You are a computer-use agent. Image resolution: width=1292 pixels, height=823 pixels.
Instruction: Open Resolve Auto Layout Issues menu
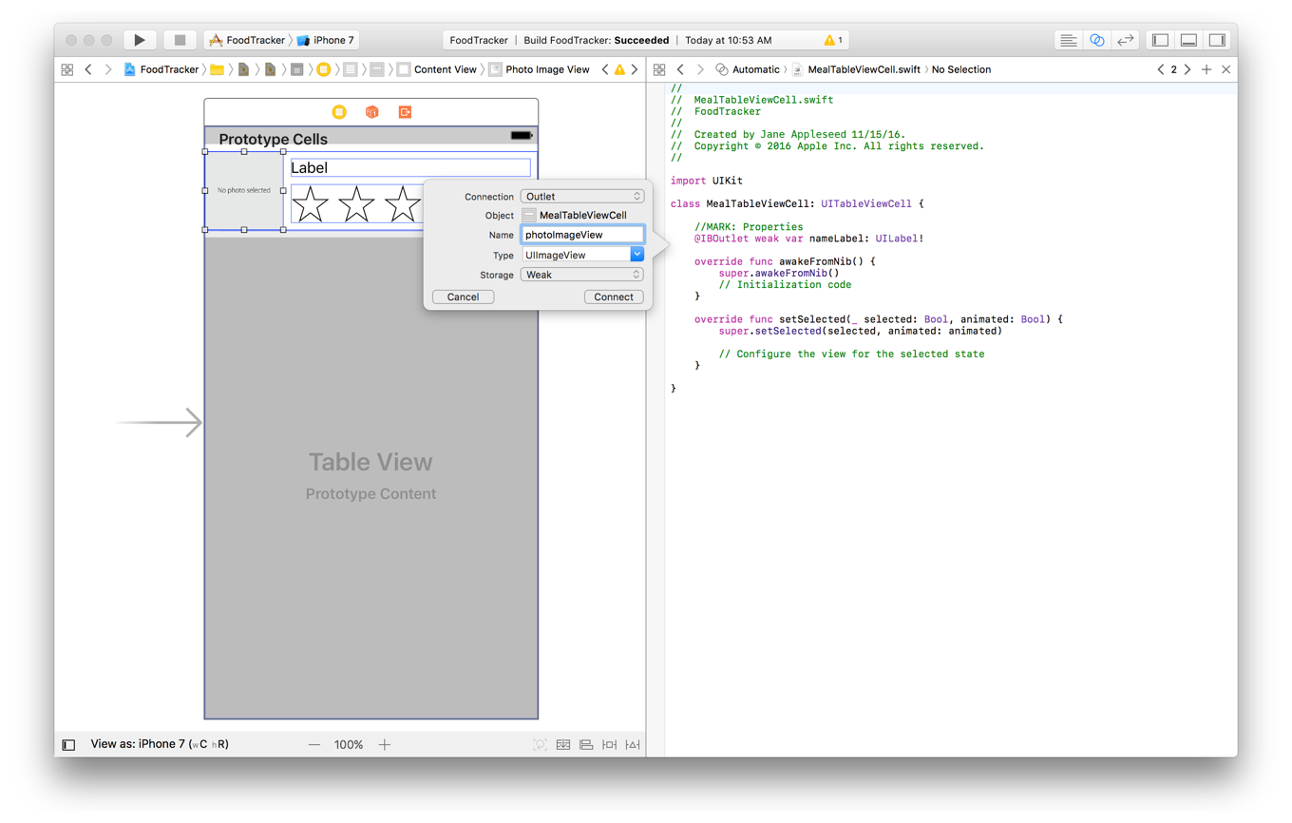pyautogui.click(x=633, y=744)
